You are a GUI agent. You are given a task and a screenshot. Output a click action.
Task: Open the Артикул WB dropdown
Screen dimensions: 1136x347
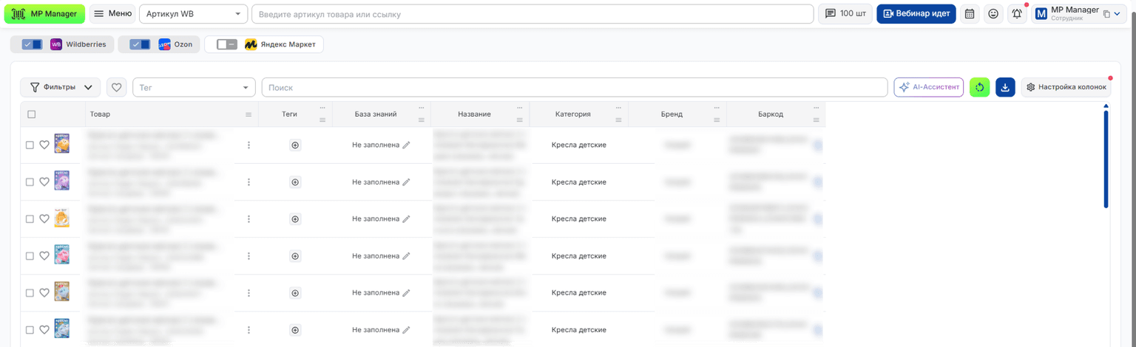point(194,13)
